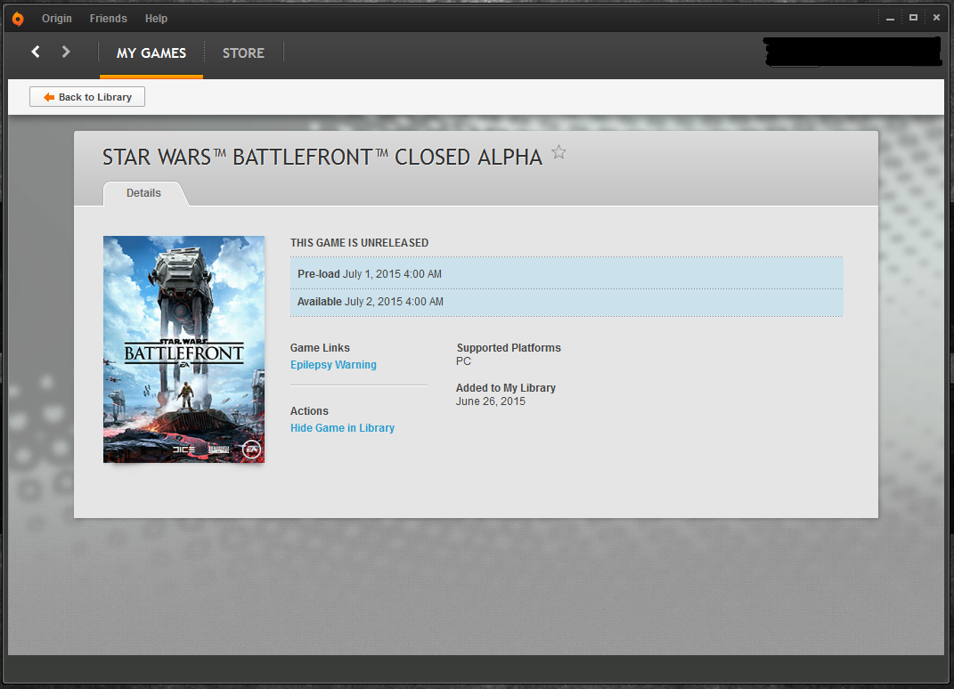Switch to the STORE tab
The width and height of the screenshot is (954, 689).
tap(243, 53)
